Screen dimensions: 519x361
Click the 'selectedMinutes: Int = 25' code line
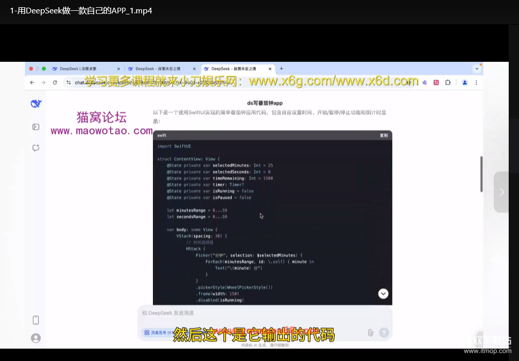[220, 165]
